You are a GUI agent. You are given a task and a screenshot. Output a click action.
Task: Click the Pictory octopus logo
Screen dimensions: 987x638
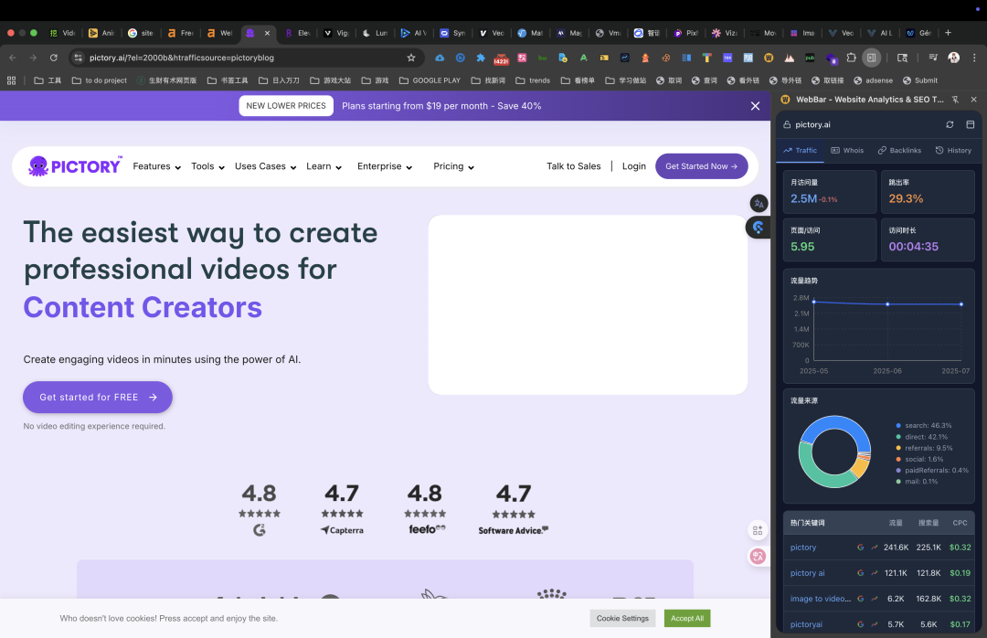(74, 166)
